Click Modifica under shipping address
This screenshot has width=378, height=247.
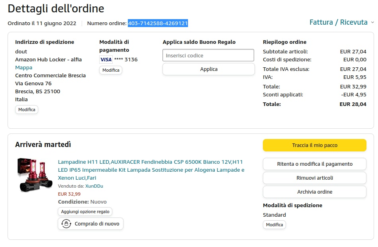click(27, 110)
